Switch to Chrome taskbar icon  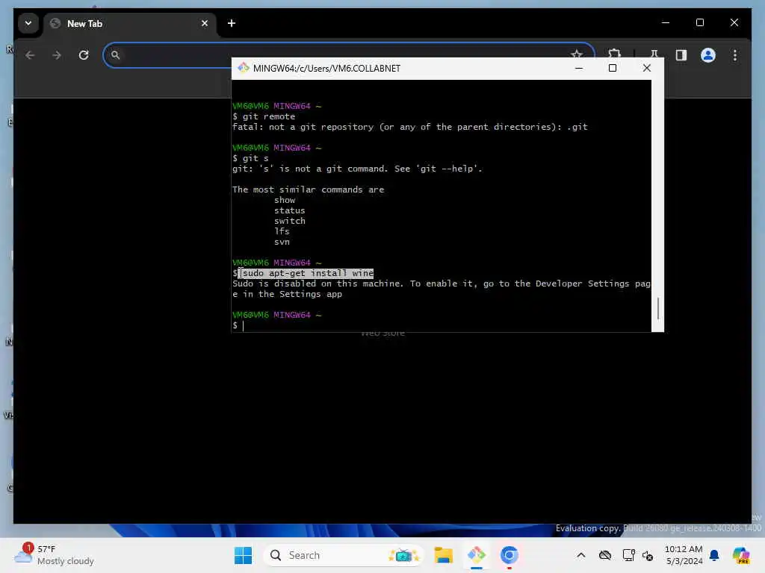coord(509,555)
